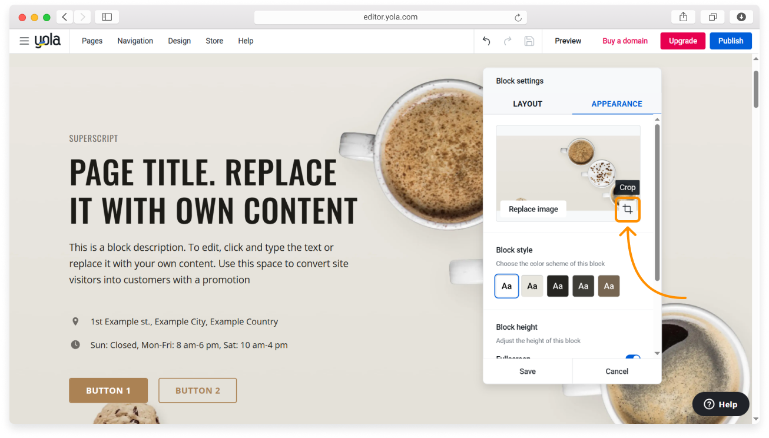
Task: Click the crop image icon
Action: point(628,210)
